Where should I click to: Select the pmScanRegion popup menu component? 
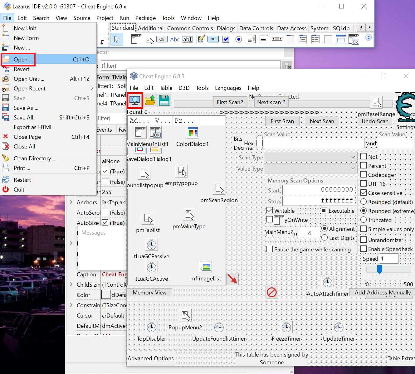(219, 189)
